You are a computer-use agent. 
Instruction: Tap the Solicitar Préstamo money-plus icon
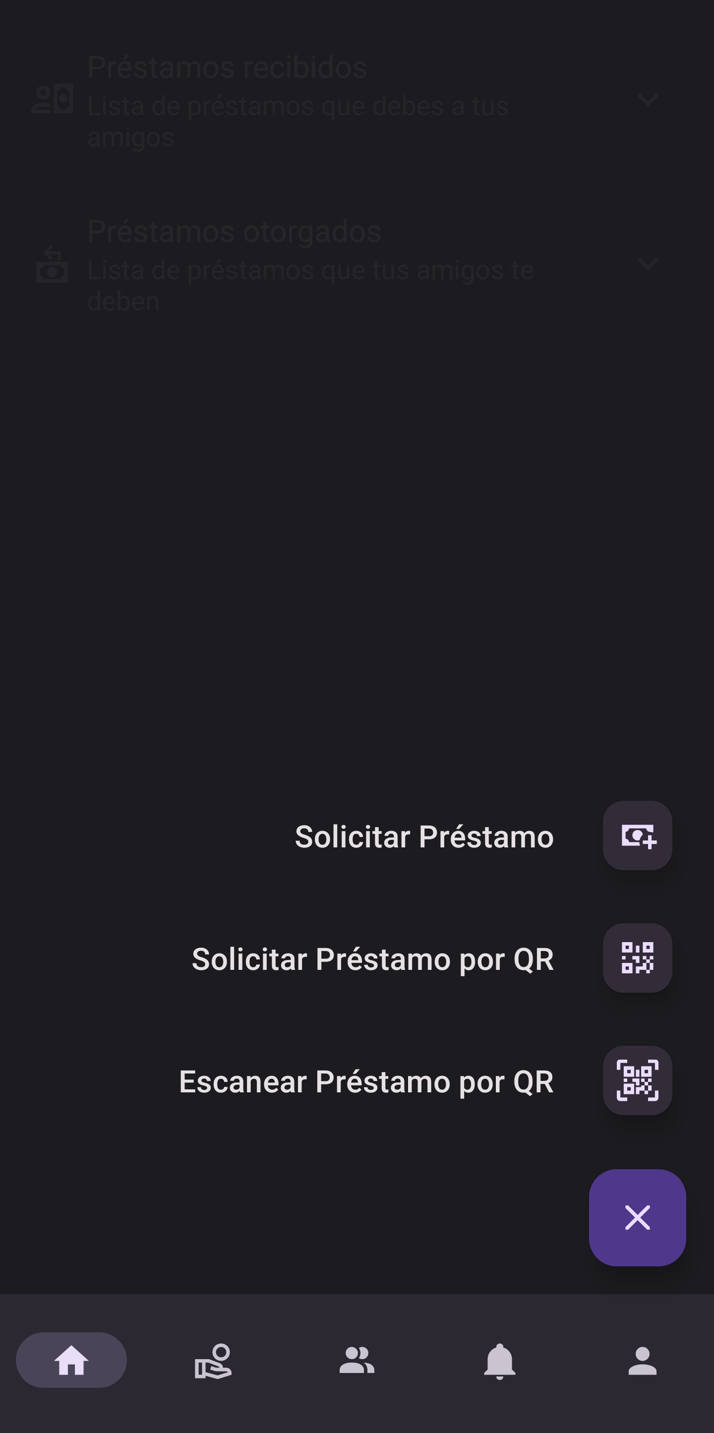[637, 835]
